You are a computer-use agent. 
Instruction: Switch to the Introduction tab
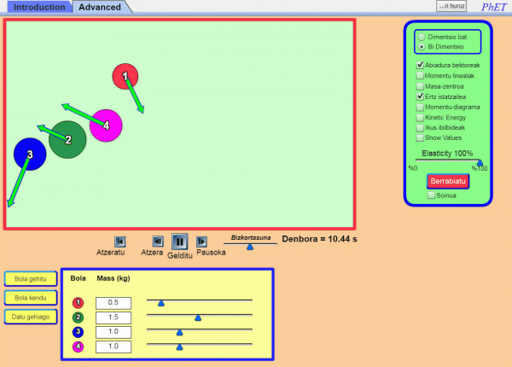(39, 7)
